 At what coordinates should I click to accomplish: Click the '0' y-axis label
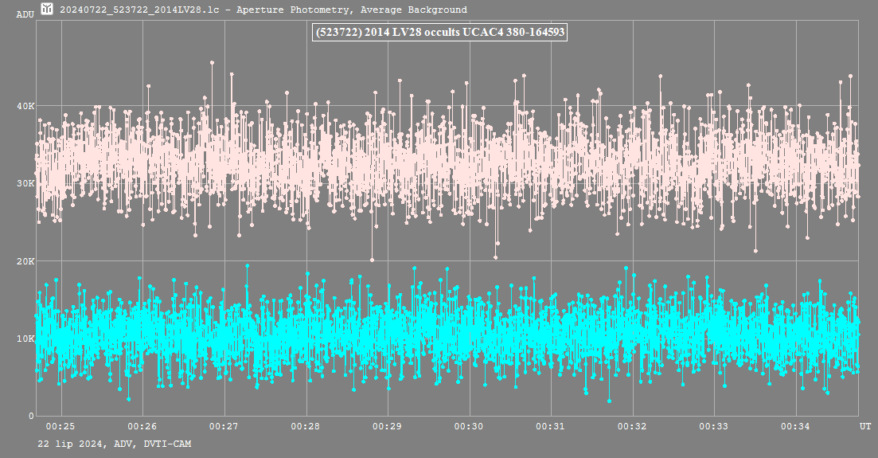pyautogui.click(x=31, y=416)
